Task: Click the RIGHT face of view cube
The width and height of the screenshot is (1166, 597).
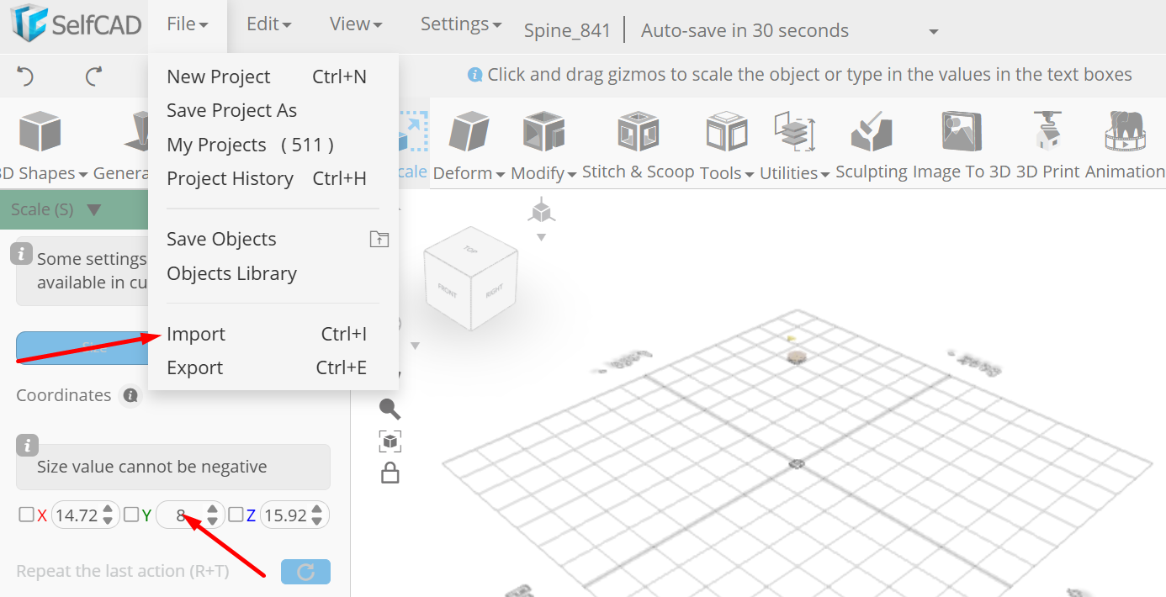Action: pyautogui.click(x=493, y=292)
